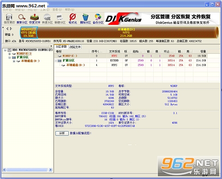Click the 保存更改 save changes toolbar icon
The image size is (222, 179).
pos(9,19)
